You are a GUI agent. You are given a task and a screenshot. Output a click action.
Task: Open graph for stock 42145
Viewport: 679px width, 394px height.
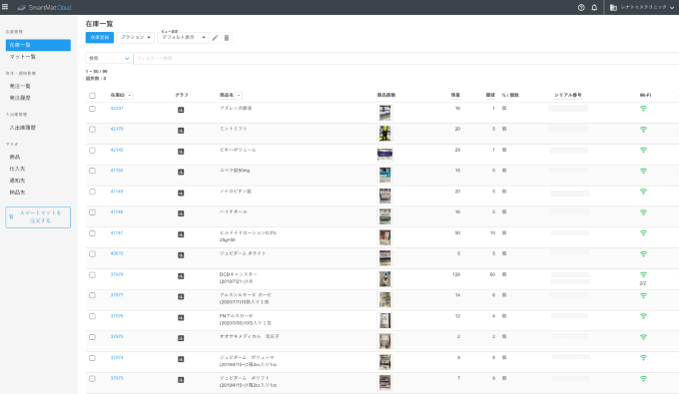[181, 152]
